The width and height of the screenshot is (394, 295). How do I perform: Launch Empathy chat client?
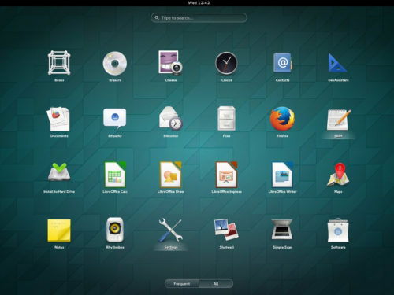pyautogui.click(x=115, y=118)
